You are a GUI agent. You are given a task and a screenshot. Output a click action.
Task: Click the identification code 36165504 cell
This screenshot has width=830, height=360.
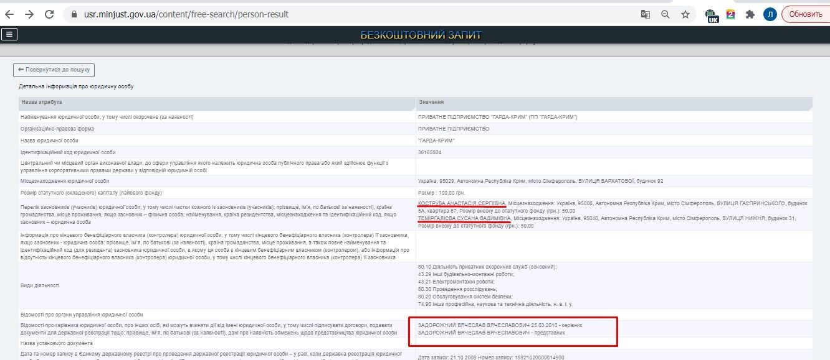(430, 152)
